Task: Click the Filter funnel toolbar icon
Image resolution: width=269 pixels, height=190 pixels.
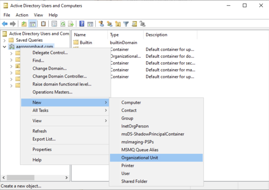Action: tap(126, 24)
